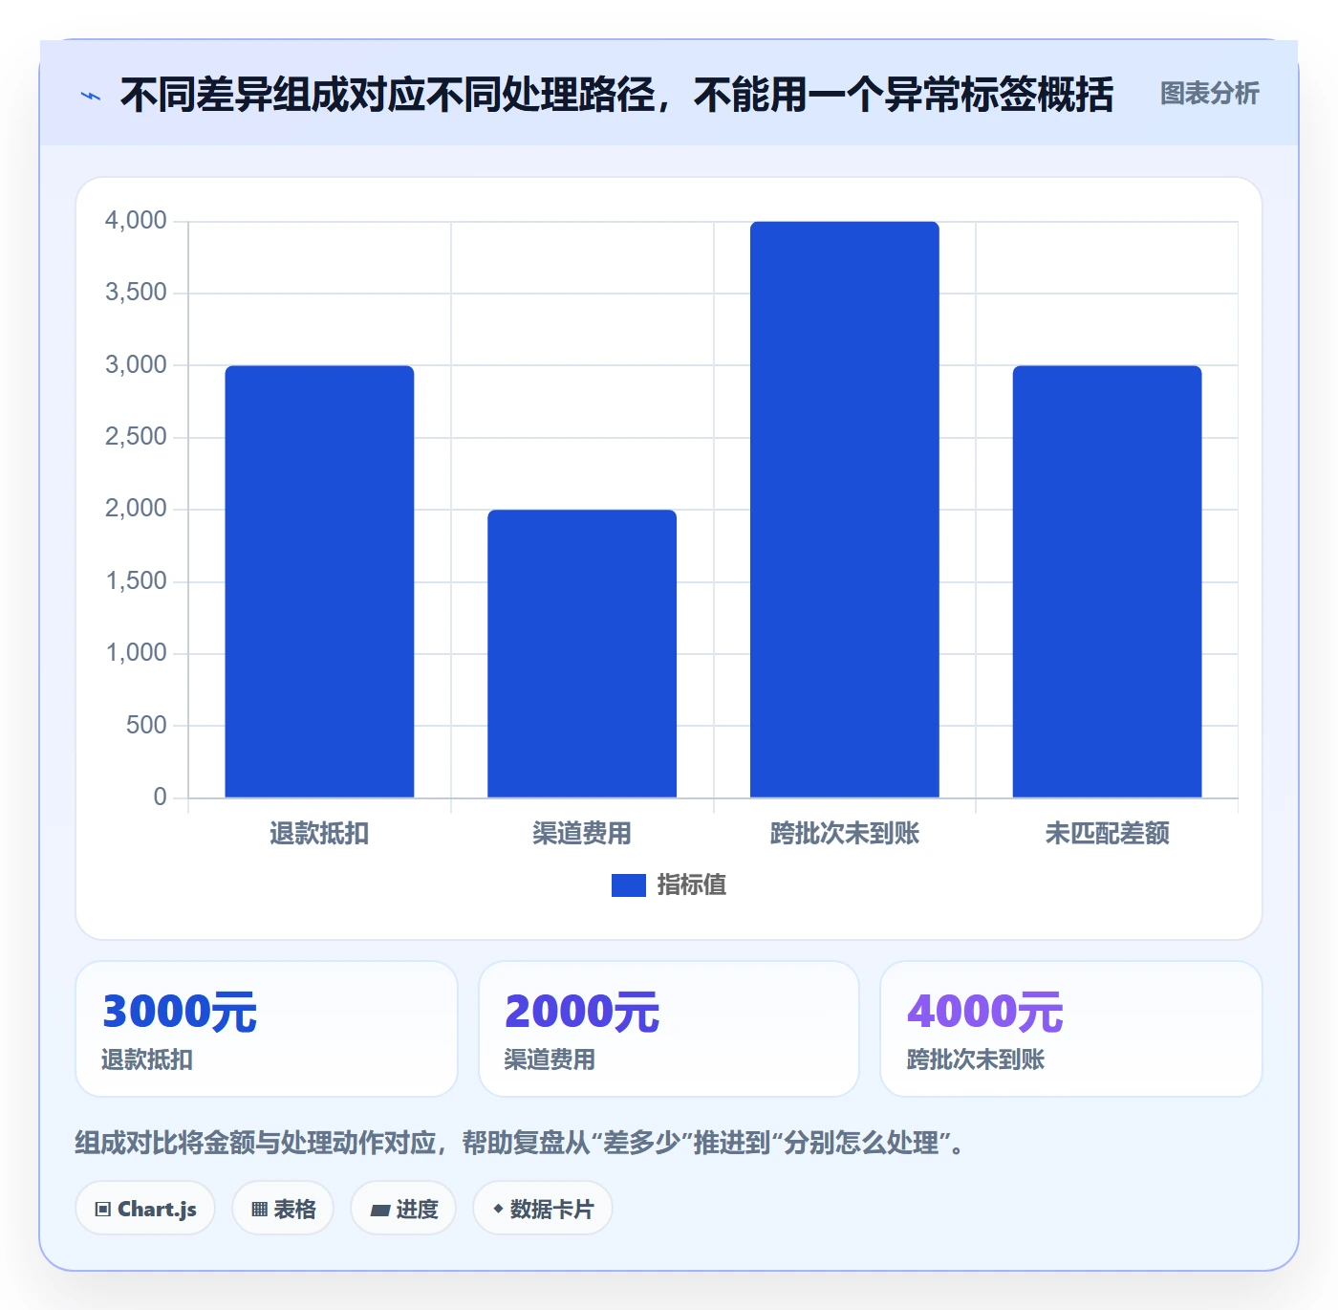
Task: Click the 图表分析 label in the header
Action: click(x=1209, y=94)
